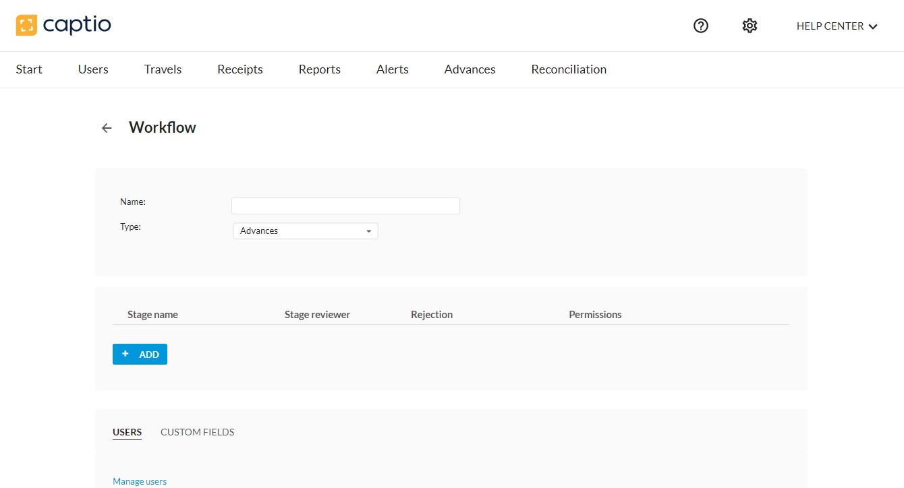The width and height of the screenshot is (904, 488).
Task: Expand the Help Center account menu
Action: pos(837,26)
